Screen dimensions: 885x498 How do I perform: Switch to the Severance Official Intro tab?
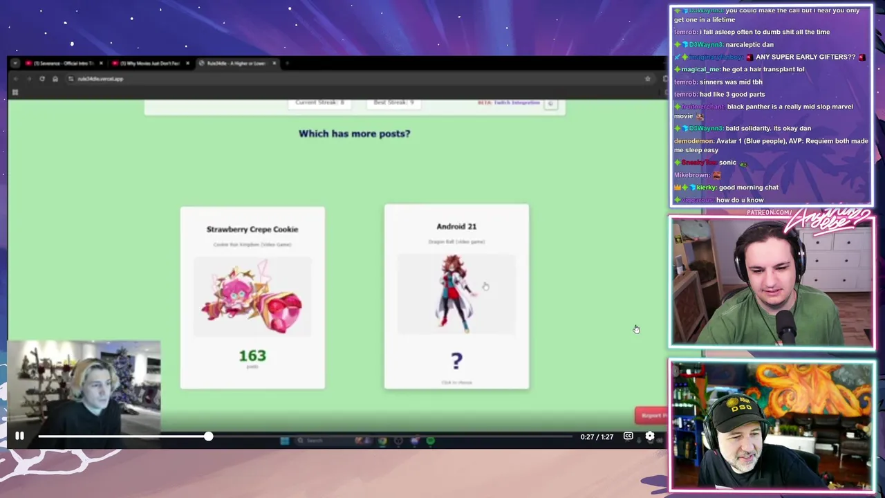64,63
